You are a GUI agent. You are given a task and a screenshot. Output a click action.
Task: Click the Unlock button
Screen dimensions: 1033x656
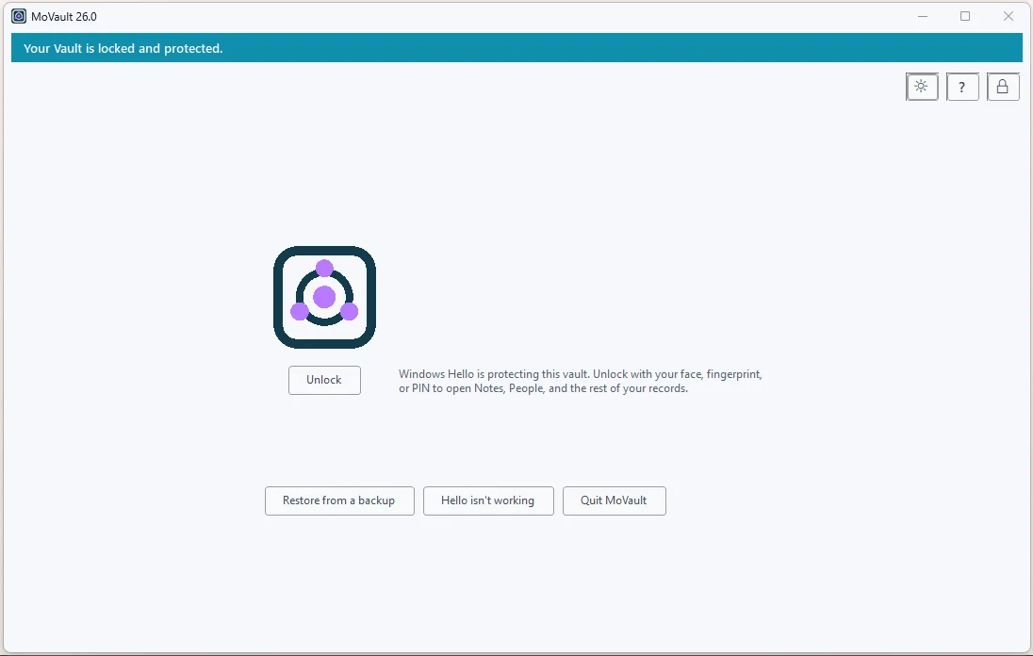click(324, 380)
